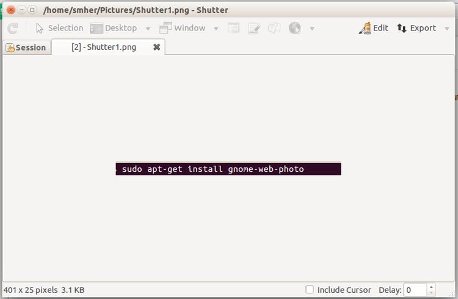The width and height of the screenshot is (458, 299).
Task: Capture the entire Desktop
Action: coord(114,28)
